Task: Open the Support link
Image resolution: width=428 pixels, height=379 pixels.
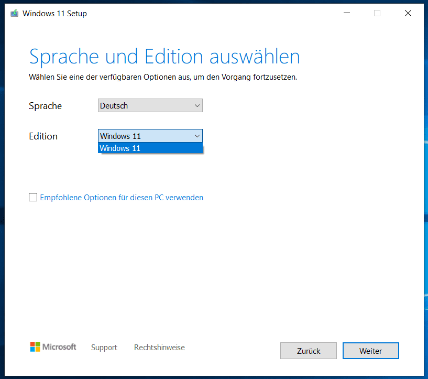Action: pyautogui.click(x=104, y=348)
